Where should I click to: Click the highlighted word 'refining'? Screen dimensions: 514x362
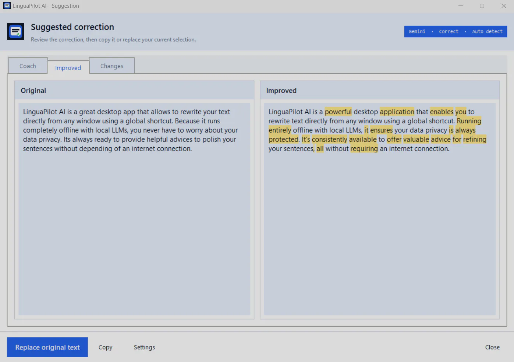click(475, 139)
